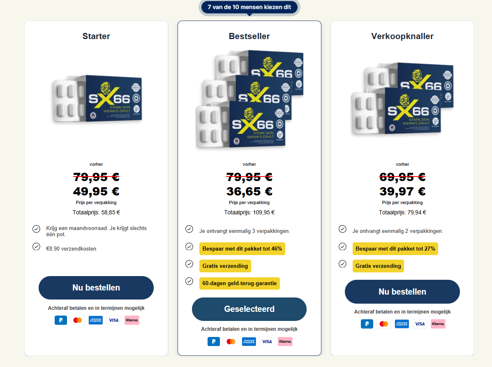Screen dimensions: 492x367
Task: Click Amex icon in Bestseller card
Action: 249,341
